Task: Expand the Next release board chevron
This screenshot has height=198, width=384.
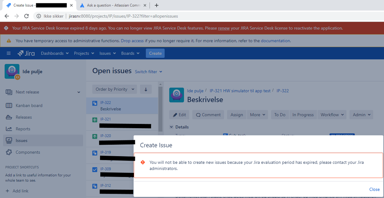Action: [79, 92]
